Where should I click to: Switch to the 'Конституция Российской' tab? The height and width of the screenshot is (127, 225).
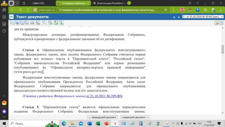click(x=109, y=3)
